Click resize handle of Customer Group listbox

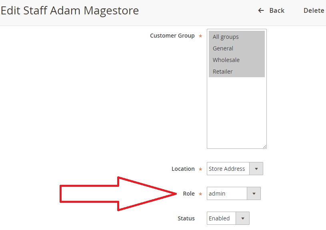coord(264,146)
